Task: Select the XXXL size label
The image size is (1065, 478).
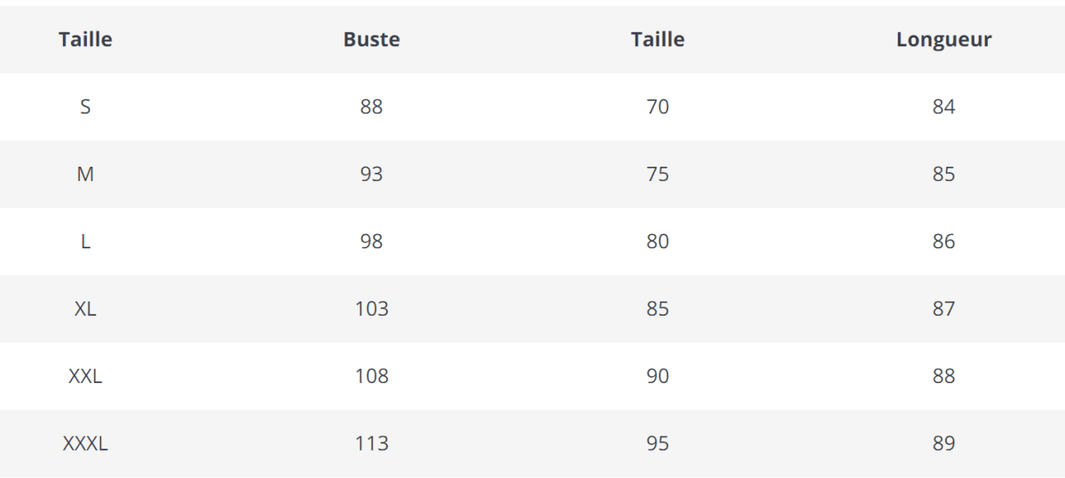Action: tap(85, 443)
